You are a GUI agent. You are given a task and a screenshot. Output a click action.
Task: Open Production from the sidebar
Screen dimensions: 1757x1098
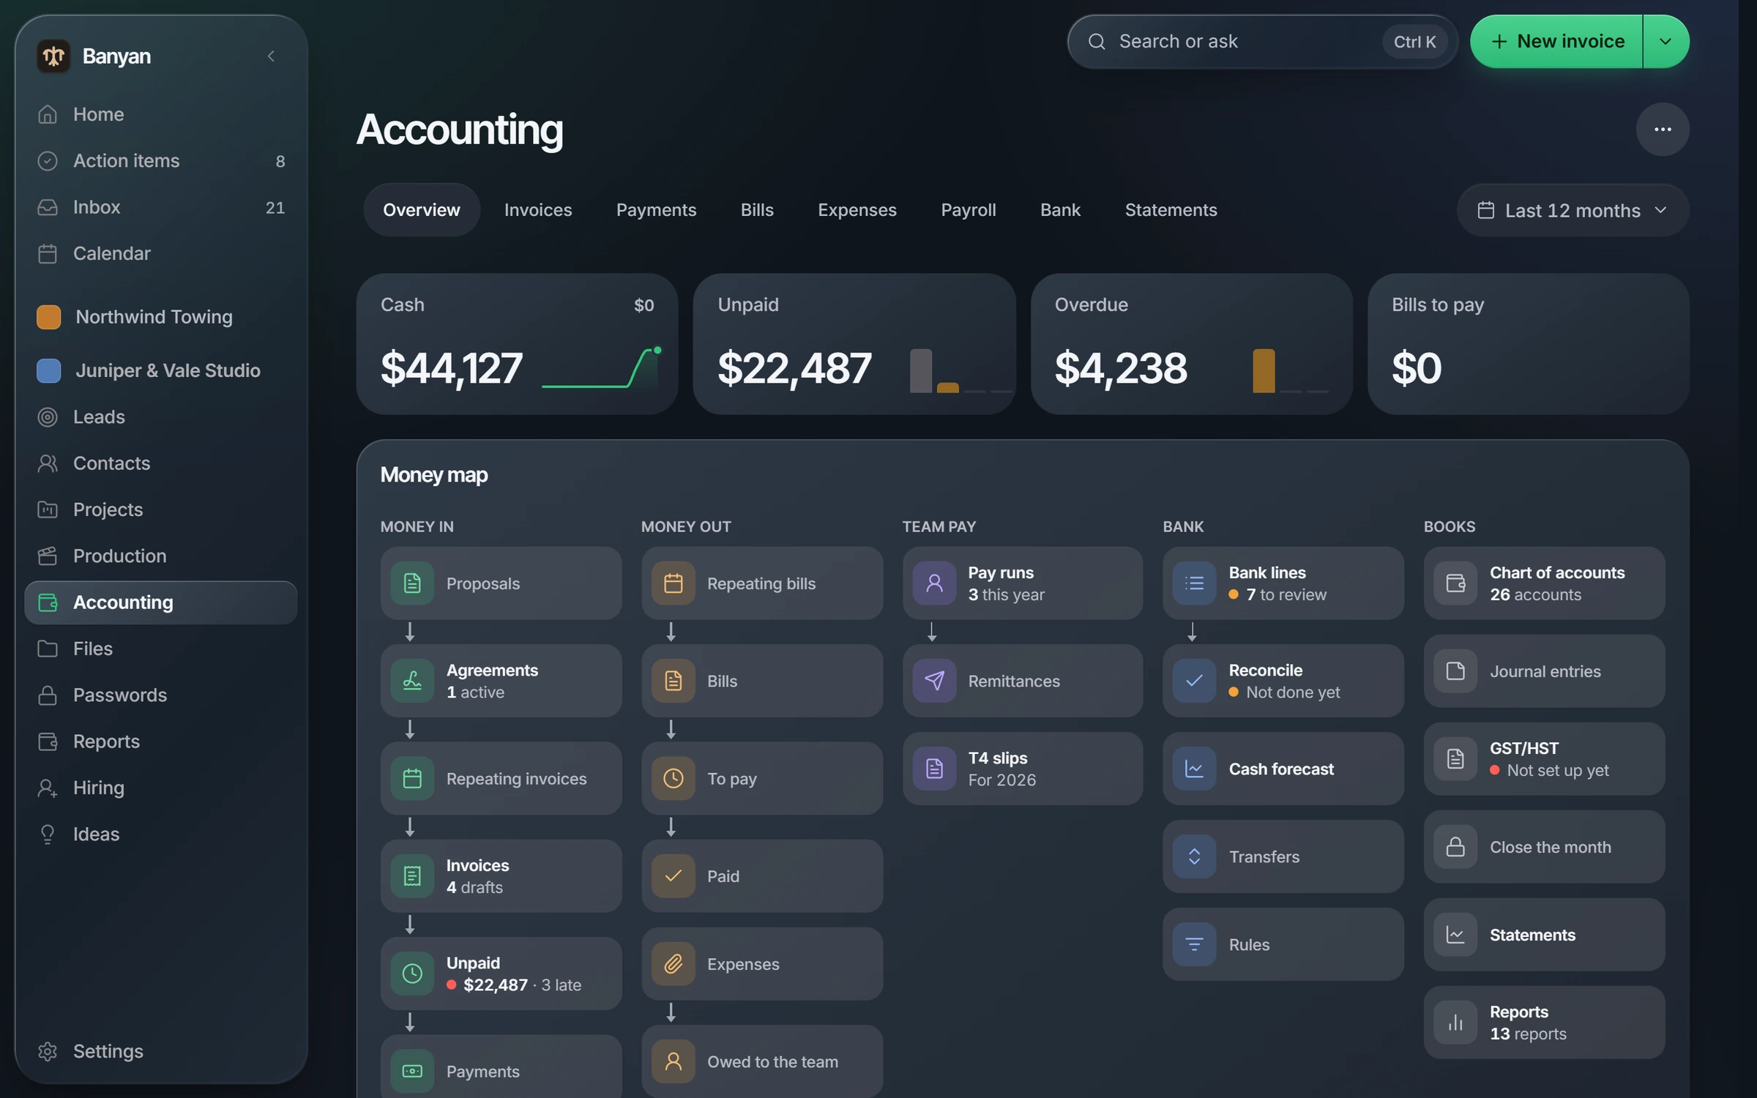[161, 556]
